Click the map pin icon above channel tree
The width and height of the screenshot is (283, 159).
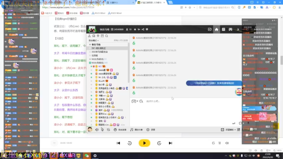tap(98, 36)
